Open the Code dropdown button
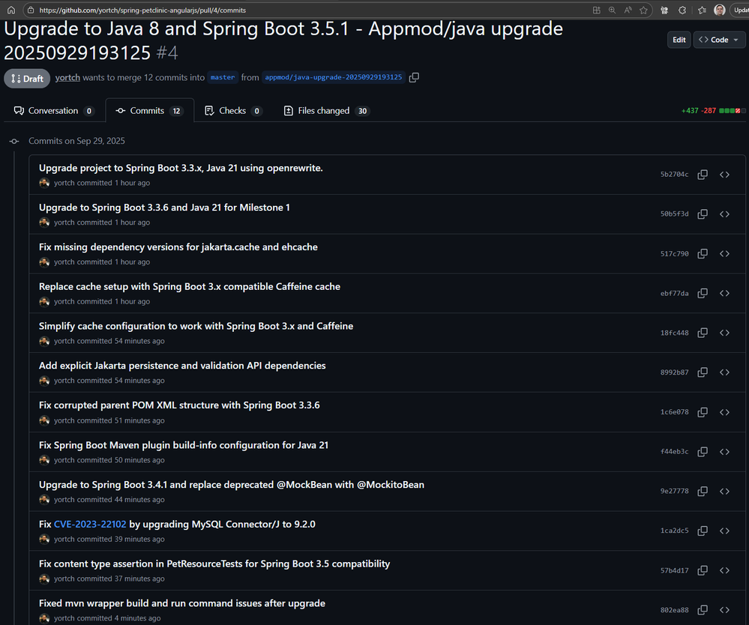Image resolution: width=749 pixels, height=625 pixels. click(718, 40)
